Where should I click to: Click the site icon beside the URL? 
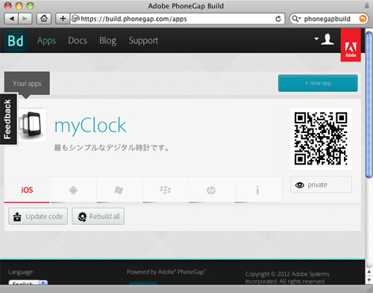coord(75,19)
